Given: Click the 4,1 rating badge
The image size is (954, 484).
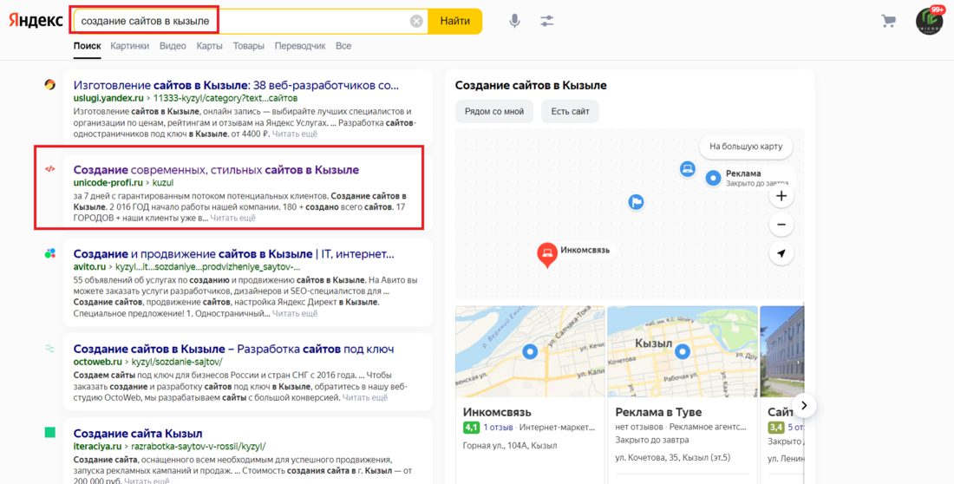Looking at the screenshot, I should pos(472,428).
